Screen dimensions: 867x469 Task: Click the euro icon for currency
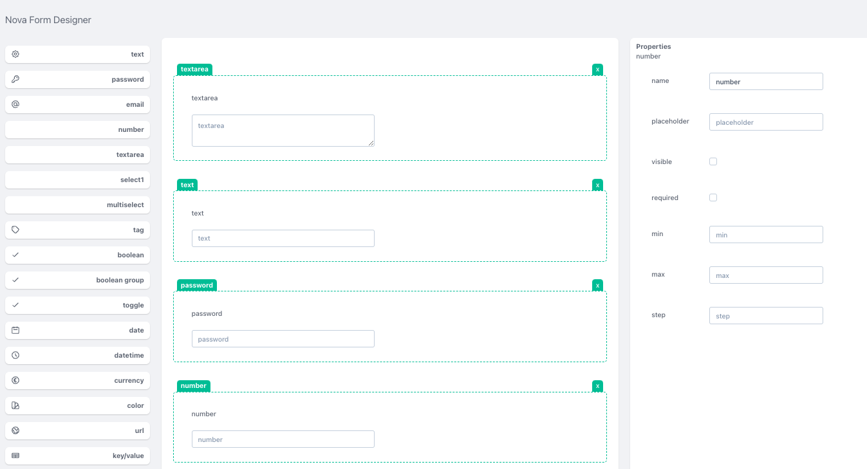tap(15, 381)
